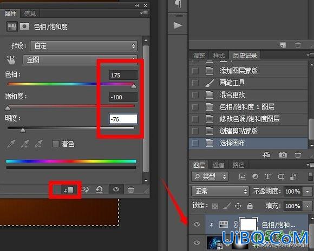Create a new snapshot with camera icon
Screen dimensions: 314x251
(283, 155)
